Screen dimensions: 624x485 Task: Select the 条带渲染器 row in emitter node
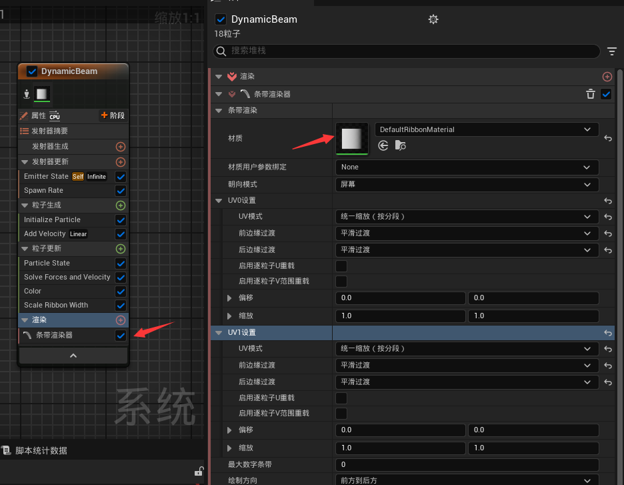(x=73, y=336)
